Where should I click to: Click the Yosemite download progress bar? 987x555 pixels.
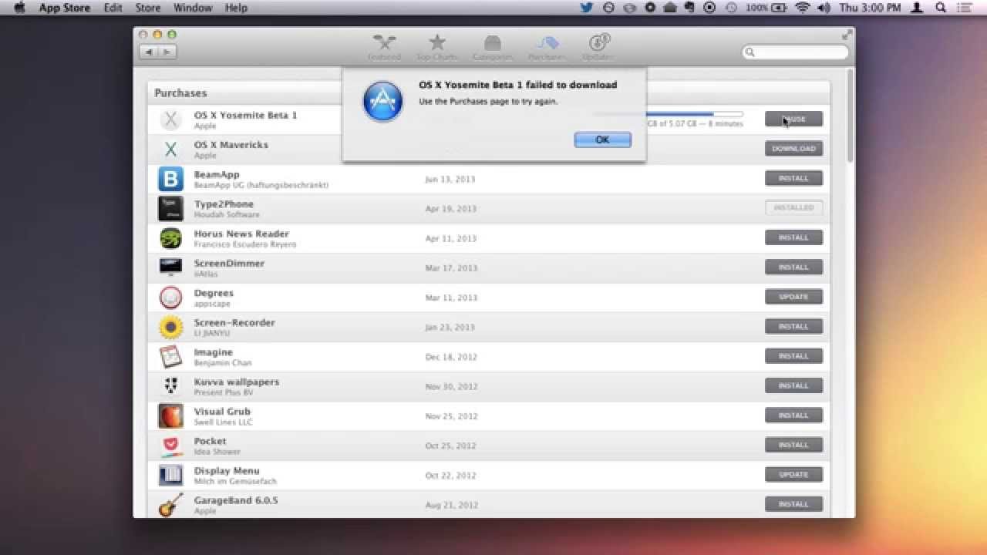[x=695, y=114]
